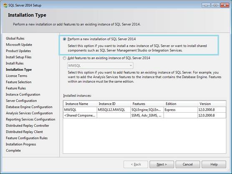Close the SQL Server 2014 Setup window

[x=224, y=5]
